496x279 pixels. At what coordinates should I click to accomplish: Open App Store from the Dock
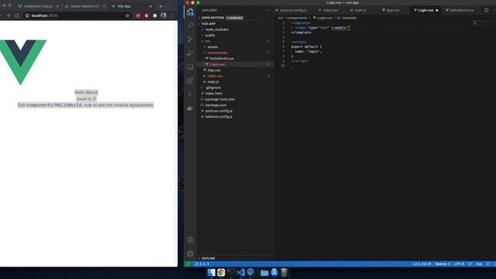[274, 272]
